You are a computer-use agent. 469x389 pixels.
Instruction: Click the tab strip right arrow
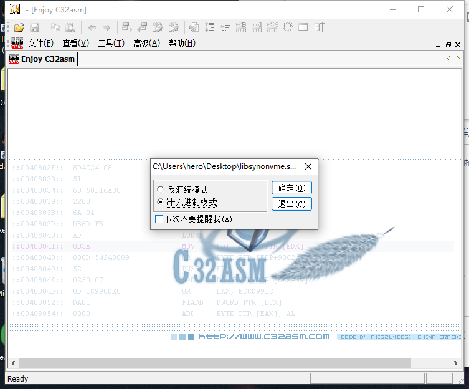(458, 58)
